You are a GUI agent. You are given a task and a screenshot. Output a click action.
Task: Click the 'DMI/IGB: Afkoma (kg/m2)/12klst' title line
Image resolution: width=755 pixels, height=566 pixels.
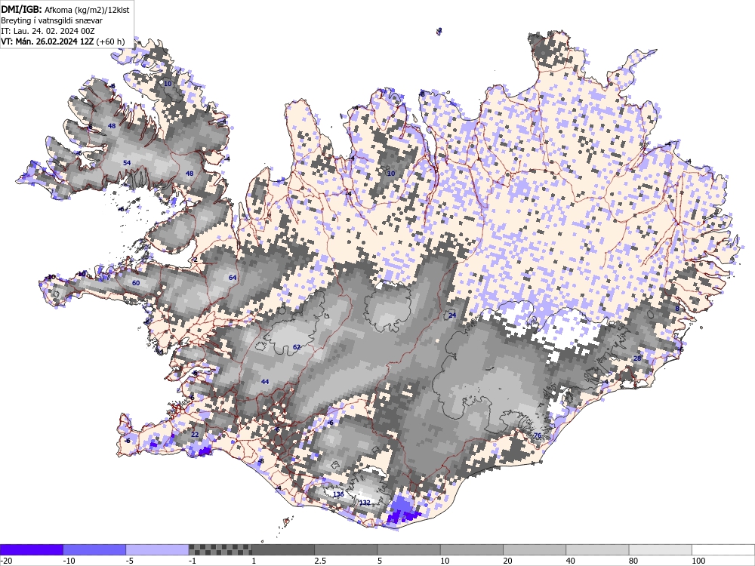[65, 9]
